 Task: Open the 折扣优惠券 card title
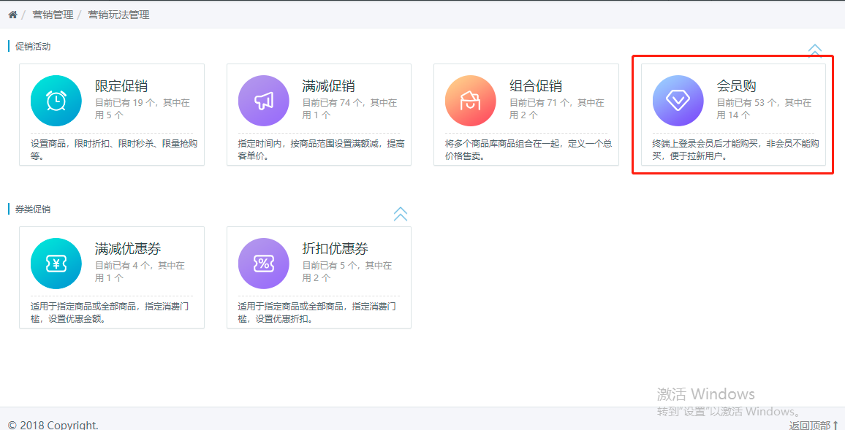(x=336, y=249)
